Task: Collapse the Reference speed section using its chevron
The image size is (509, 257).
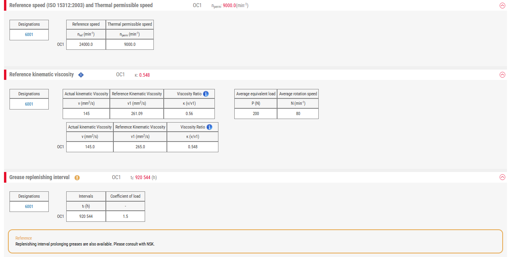Action: pyautogui.click(x=503, y=6)
